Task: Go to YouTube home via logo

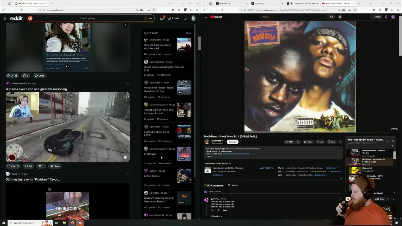Action: click(x=216, y=17)
